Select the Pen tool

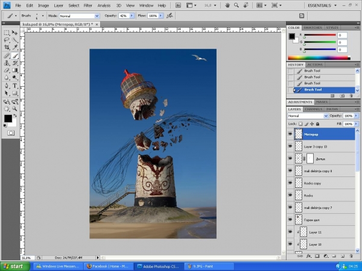[7, 86]
